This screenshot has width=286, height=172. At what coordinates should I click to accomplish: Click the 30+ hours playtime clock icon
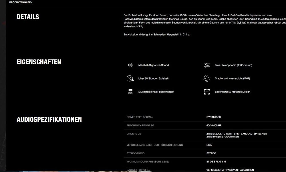(130, 78)
